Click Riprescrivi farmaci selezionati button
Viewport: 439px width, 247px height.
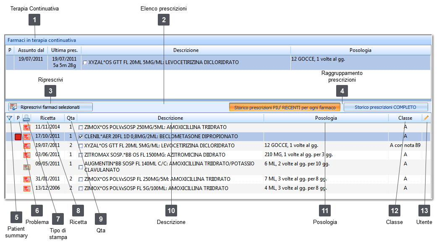(x=50, y=107)
